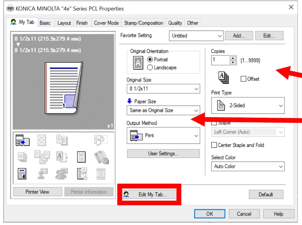Click the greyed cascading pages combination icon
302x225 pixels.
(x=42, y=157)
